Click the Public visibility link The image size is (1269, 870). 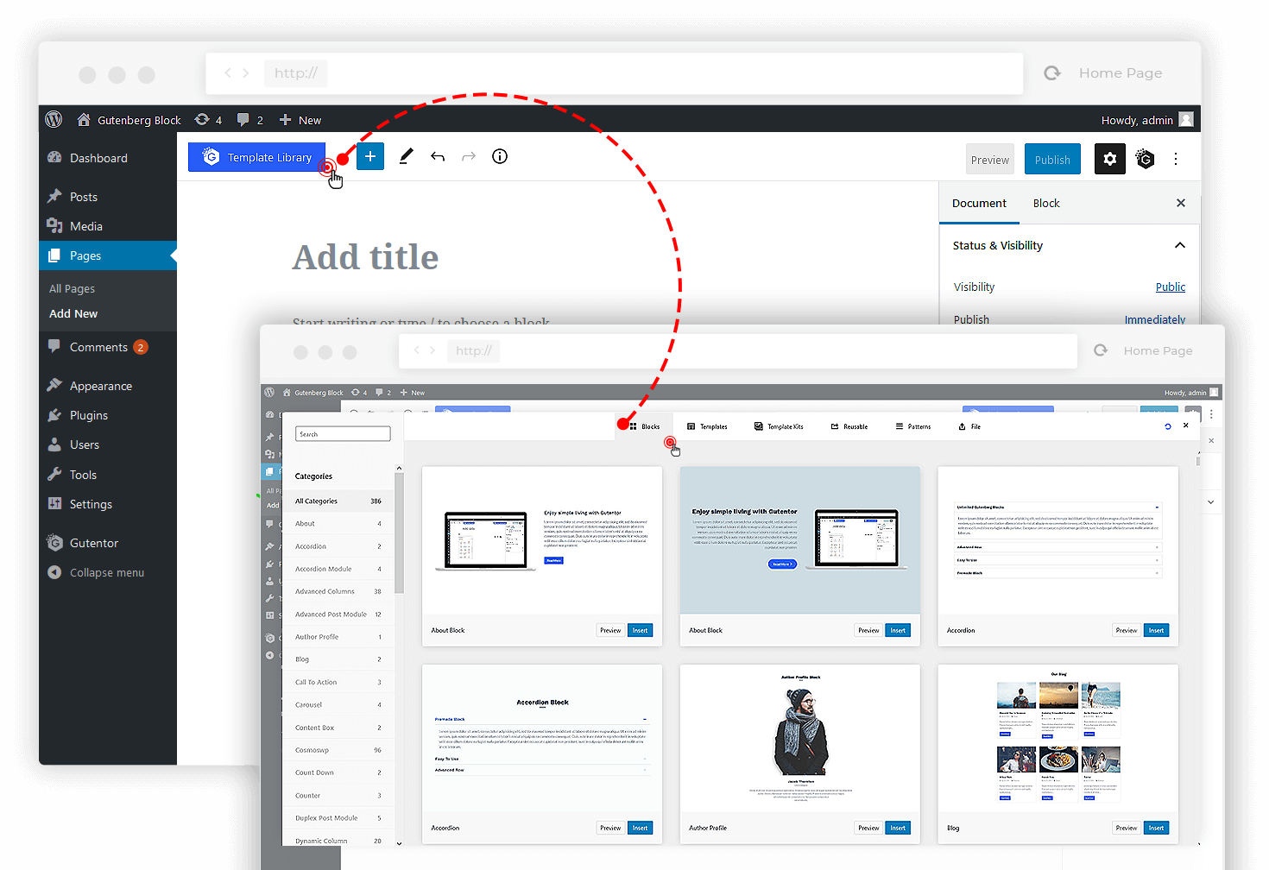[1170, 287]
